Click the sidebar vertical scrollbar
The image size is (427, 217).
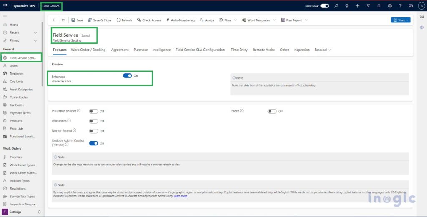pyautogui.click(x=42, y=55)
